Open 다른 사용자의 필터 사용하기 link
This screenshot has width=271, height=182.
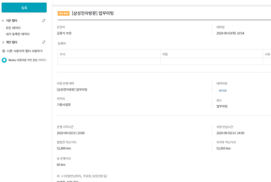[25, 51]
